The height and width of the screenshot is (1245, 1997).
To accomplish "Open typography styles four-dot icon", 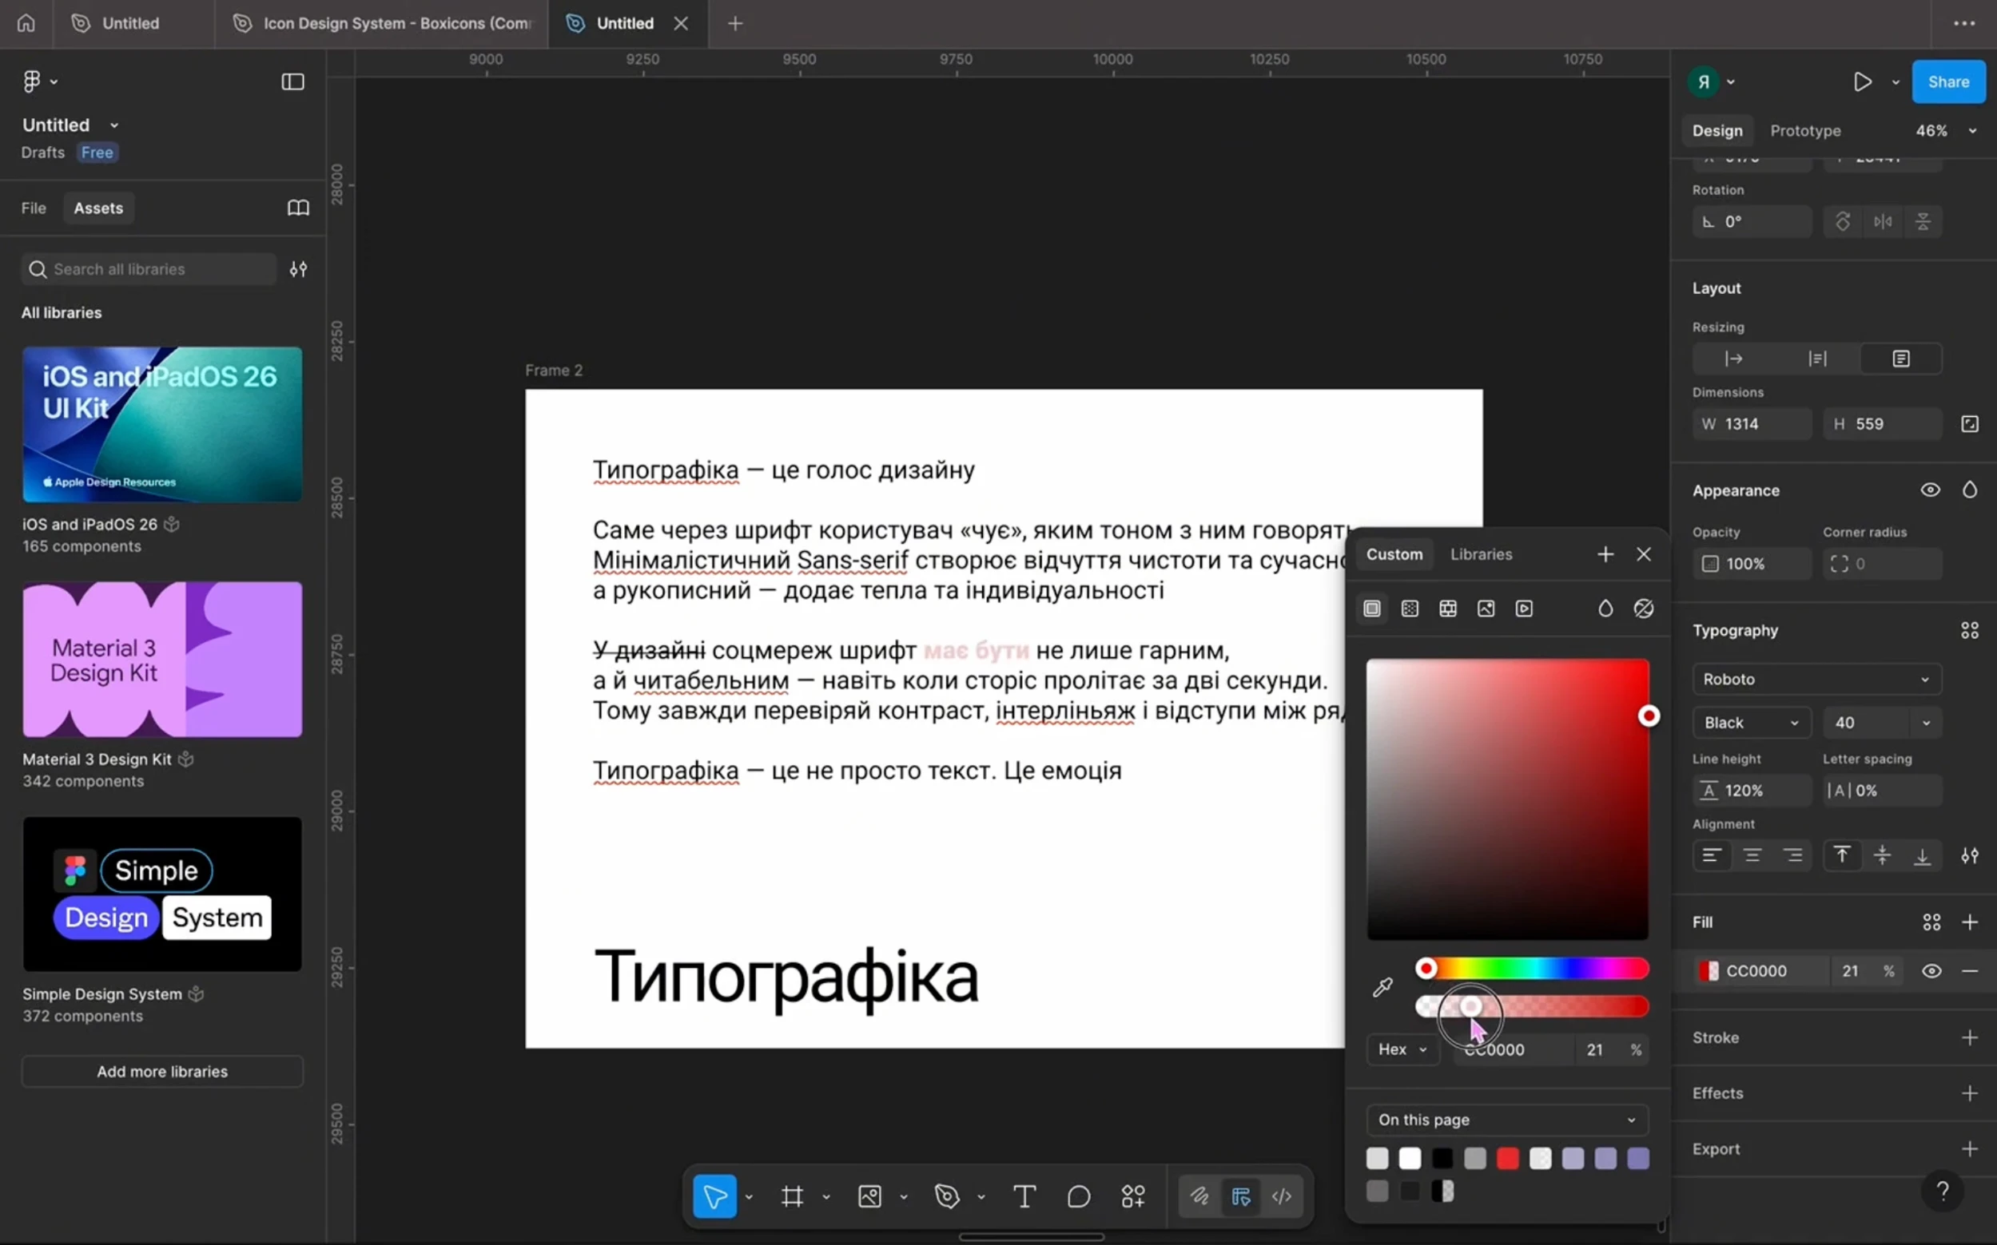I will (x=1969, y=631).
